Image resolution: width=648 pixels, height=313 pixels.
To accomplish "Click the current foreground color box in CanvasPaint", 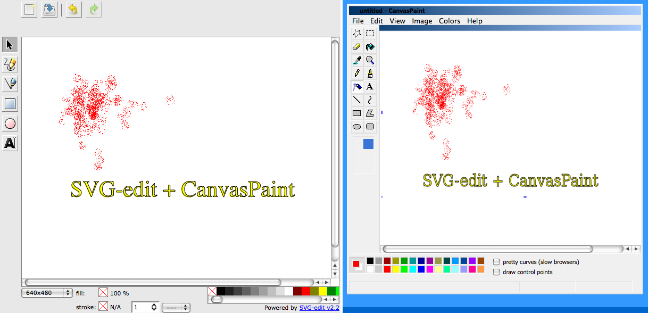I will 356,263.
